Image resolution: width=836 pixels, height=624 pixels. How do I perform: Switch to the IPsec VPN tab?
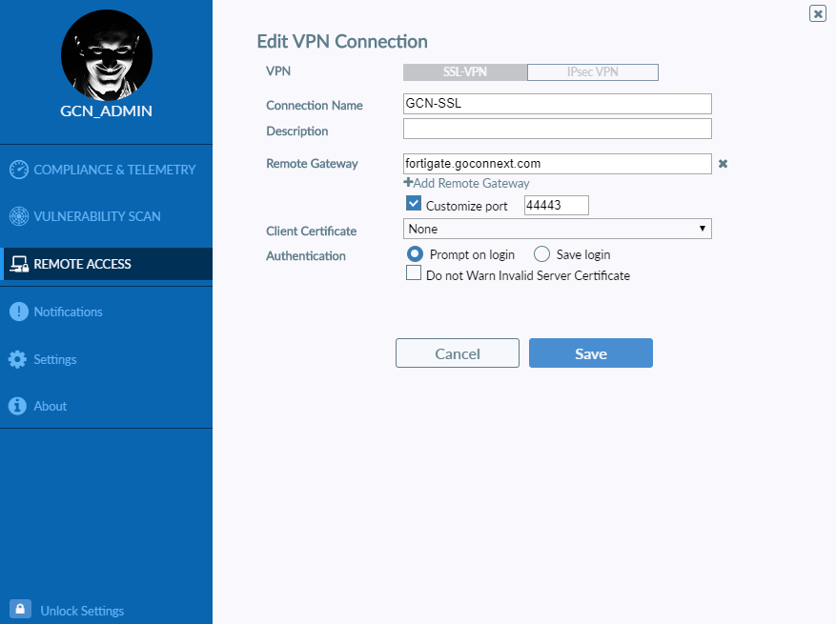(x=592, y=72)
